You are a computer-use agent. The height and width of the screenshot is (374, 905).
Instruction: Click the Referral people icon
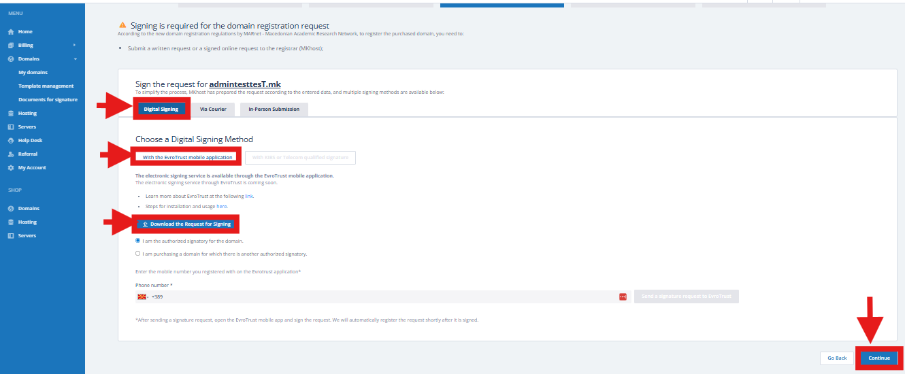coord(11,154)
